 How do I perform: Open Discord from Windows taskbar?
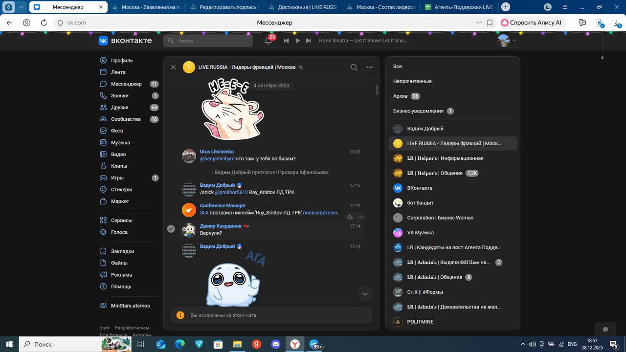275,344
